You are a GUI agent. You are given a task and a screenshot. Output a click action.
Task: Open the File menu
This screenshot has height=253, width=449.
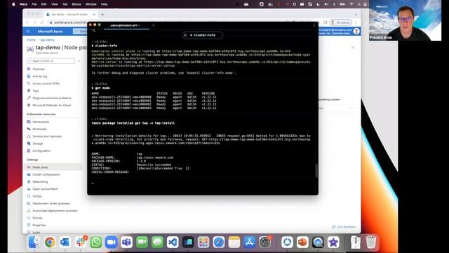34,4
